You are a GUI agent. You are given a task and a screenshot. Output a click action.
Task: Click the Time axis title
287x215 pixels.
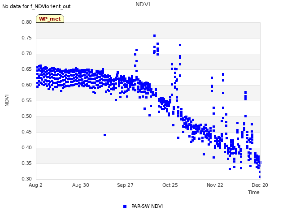click(254, 192)
